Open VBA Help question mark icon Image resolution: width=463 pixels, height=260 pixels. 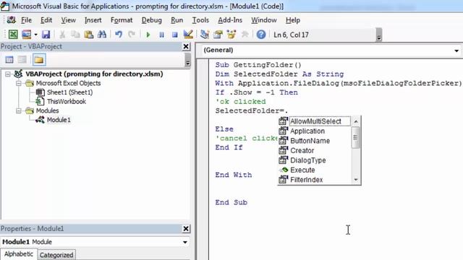(261, 35)
